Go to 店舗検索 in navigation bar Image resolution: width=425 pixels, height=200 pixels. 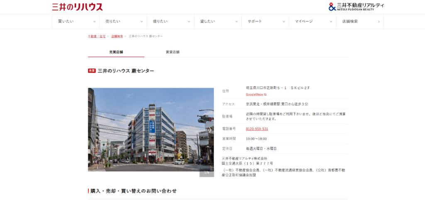tap(360, 22)
